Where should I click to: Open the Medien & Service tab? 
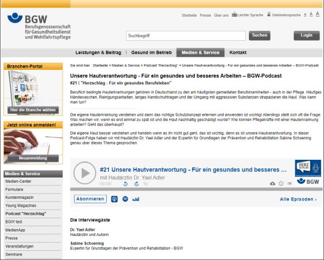[x=201, y=53]
